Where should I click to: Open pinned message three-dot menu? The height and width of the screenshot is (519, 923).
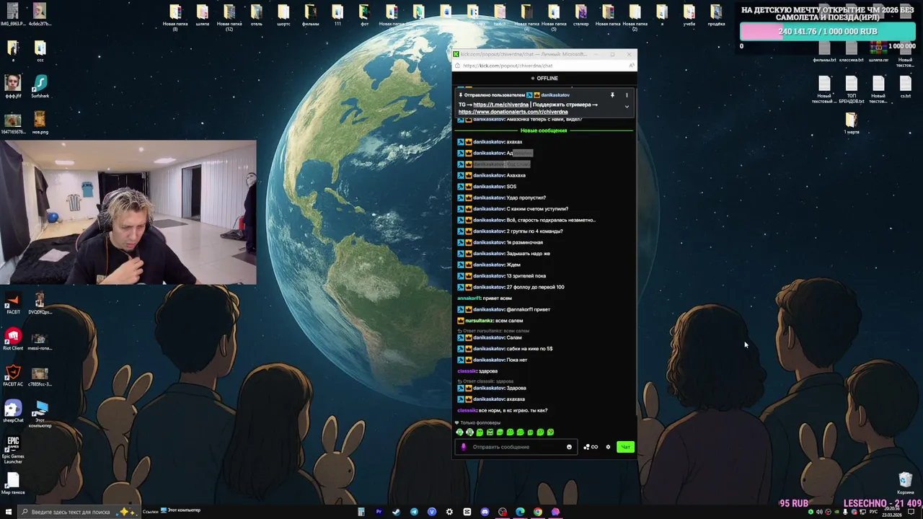click(x=627, y=95)
